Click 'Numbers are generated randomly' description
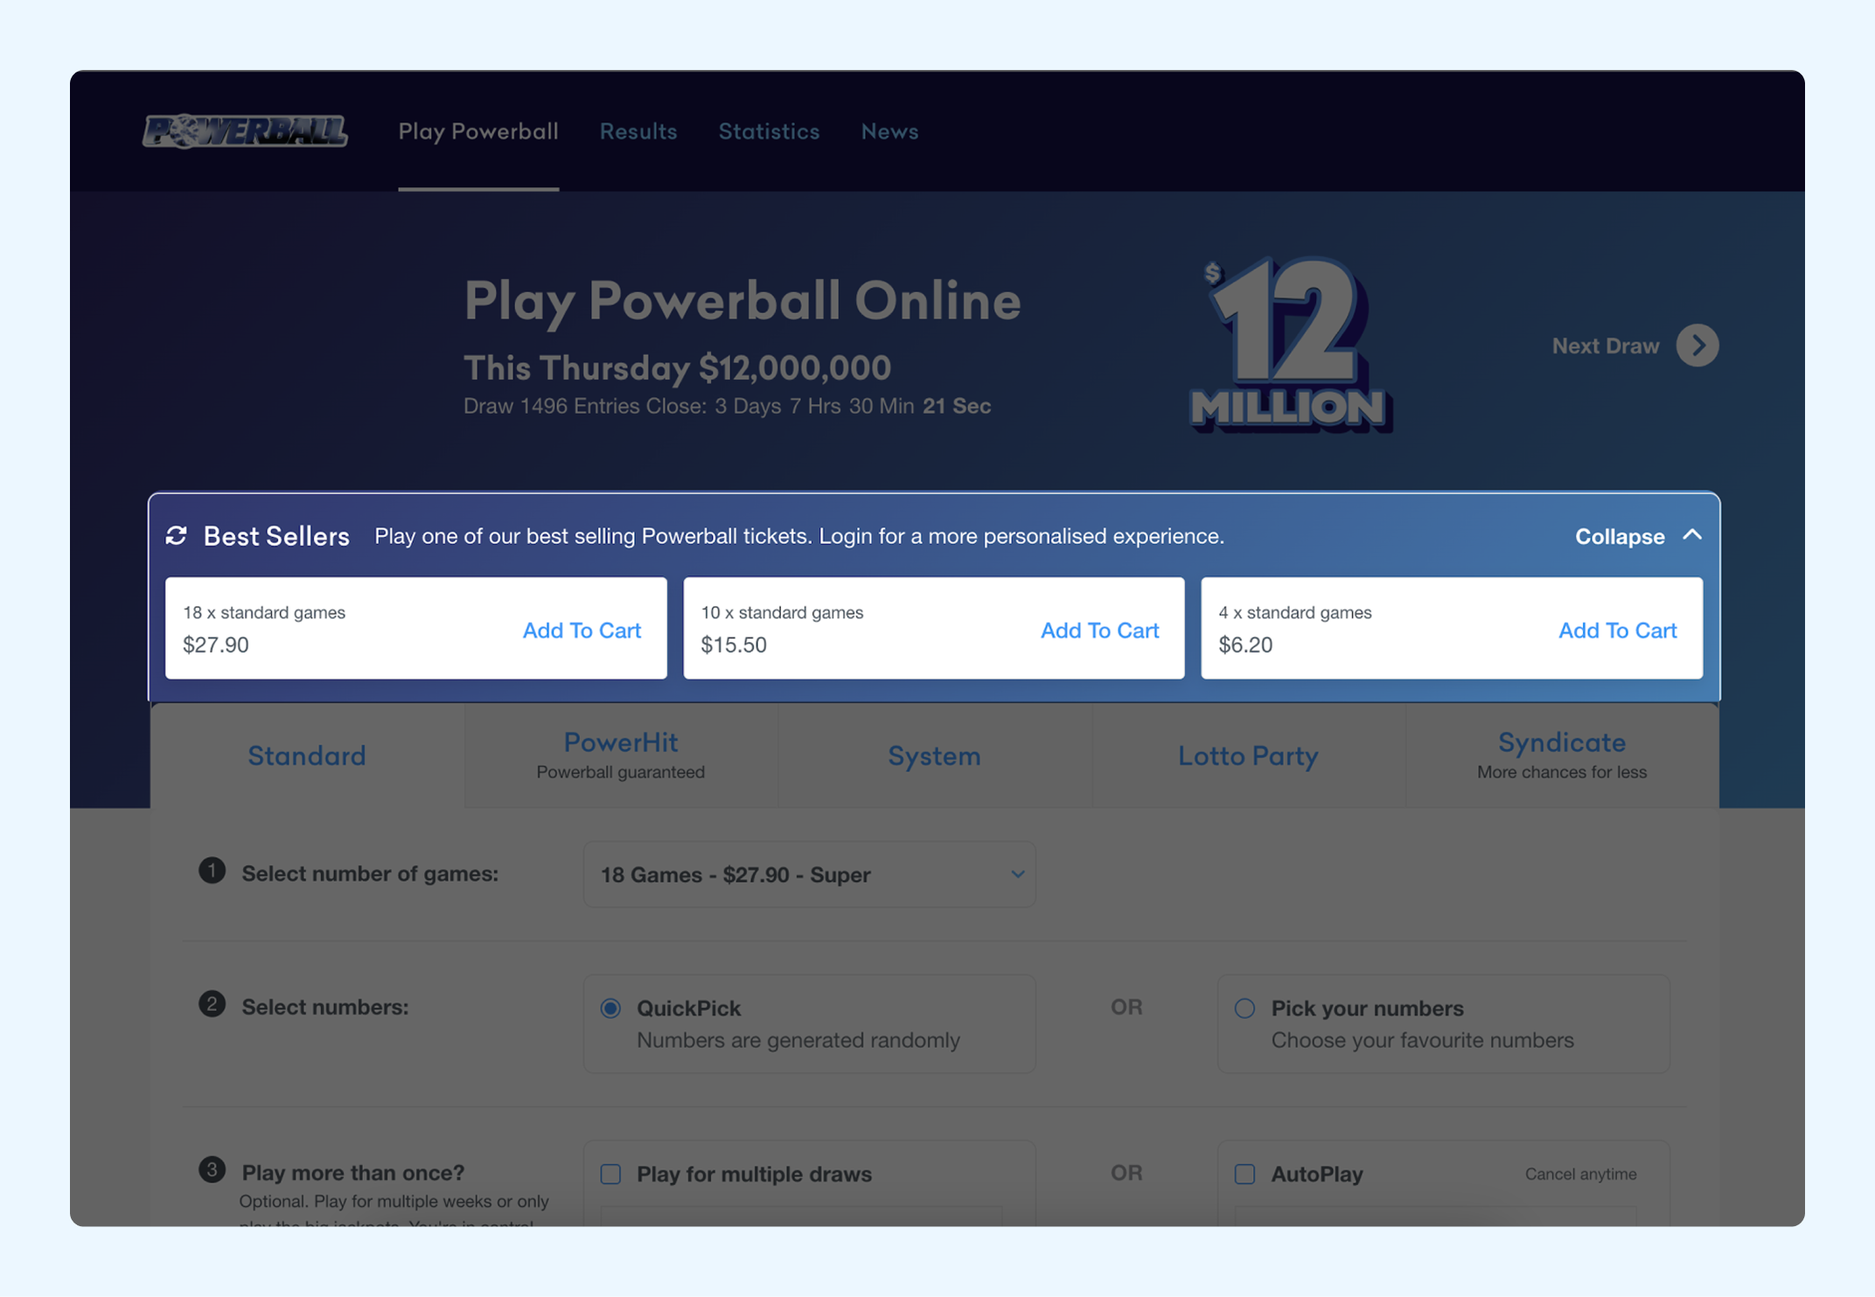 point(798,1040)
